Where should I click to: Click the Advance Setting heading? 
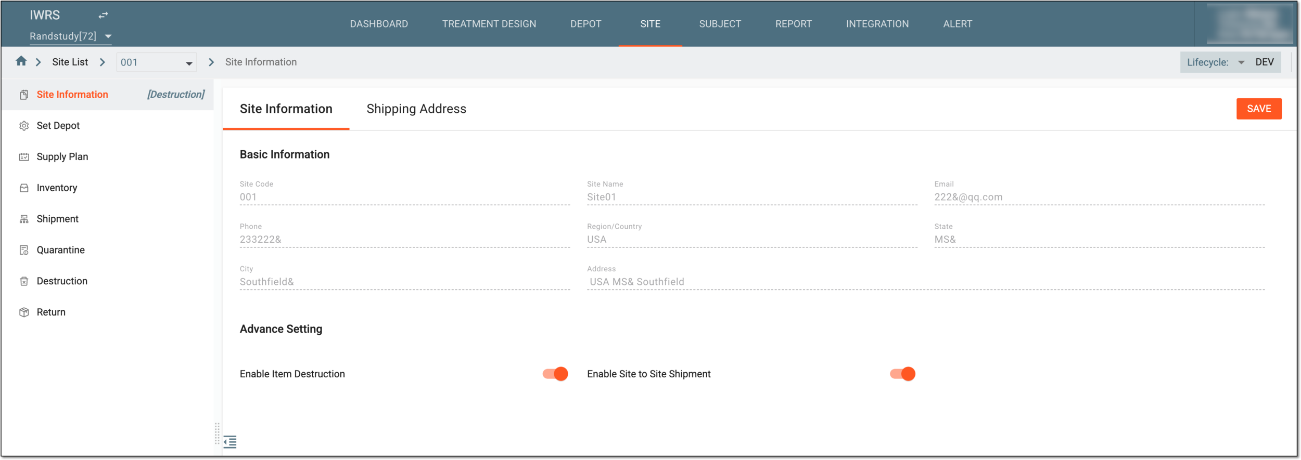[281, 329]
